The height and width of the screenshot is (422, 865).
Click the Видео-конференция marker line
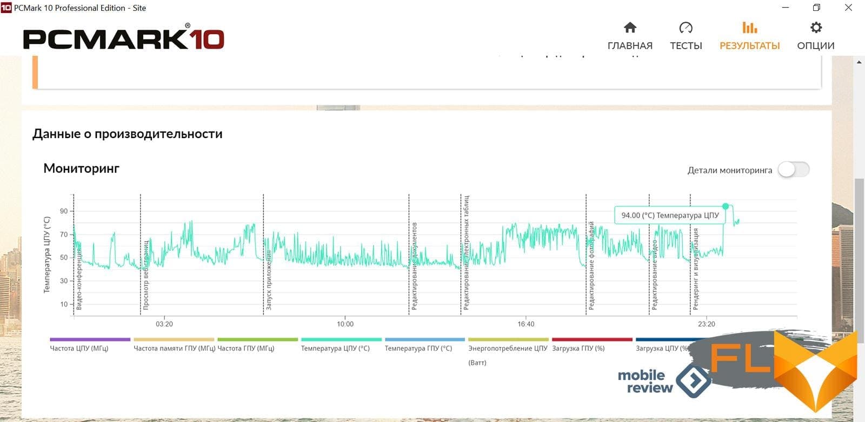[x=74, y=255]
